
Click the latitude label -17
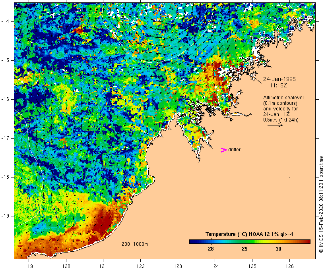[x=5, y=138]
